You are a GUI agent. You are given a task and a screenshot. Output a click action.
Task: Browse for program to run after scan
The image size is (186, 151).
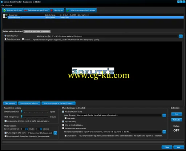[x=55, y=133]
